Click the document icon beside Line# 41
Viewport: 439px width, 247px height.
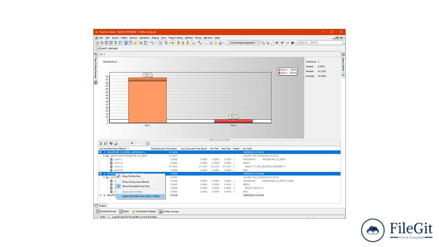pos(111,167)
